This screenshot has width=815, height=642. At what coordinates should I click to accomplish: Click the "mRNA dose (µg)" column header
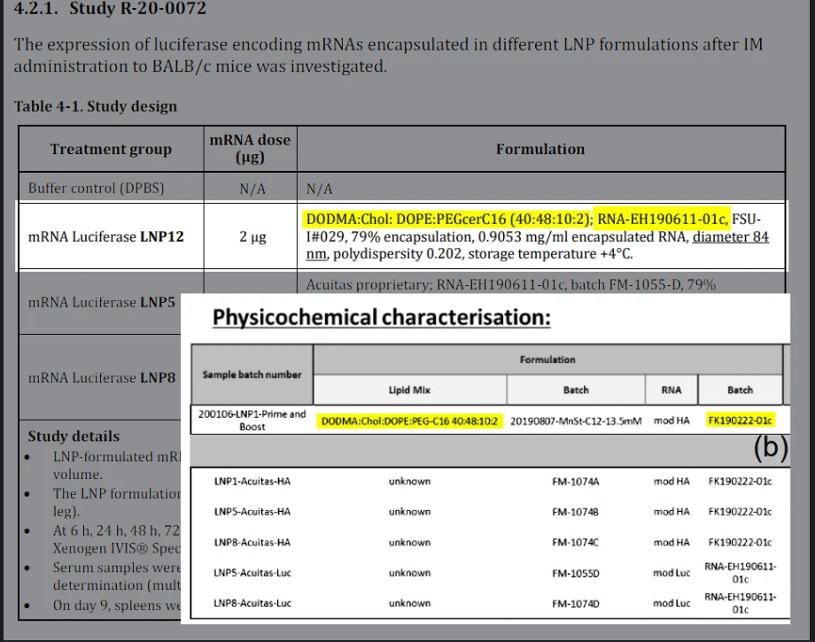[250, 149]
